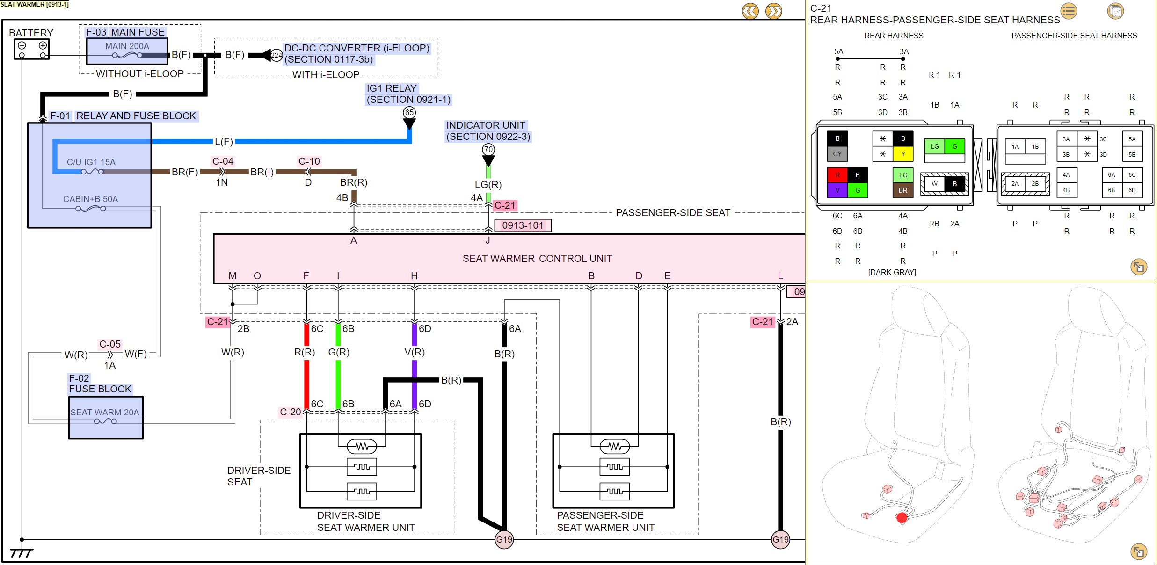
Task: Click DC-DC converter reference 224
Action: tap(277, 55)
